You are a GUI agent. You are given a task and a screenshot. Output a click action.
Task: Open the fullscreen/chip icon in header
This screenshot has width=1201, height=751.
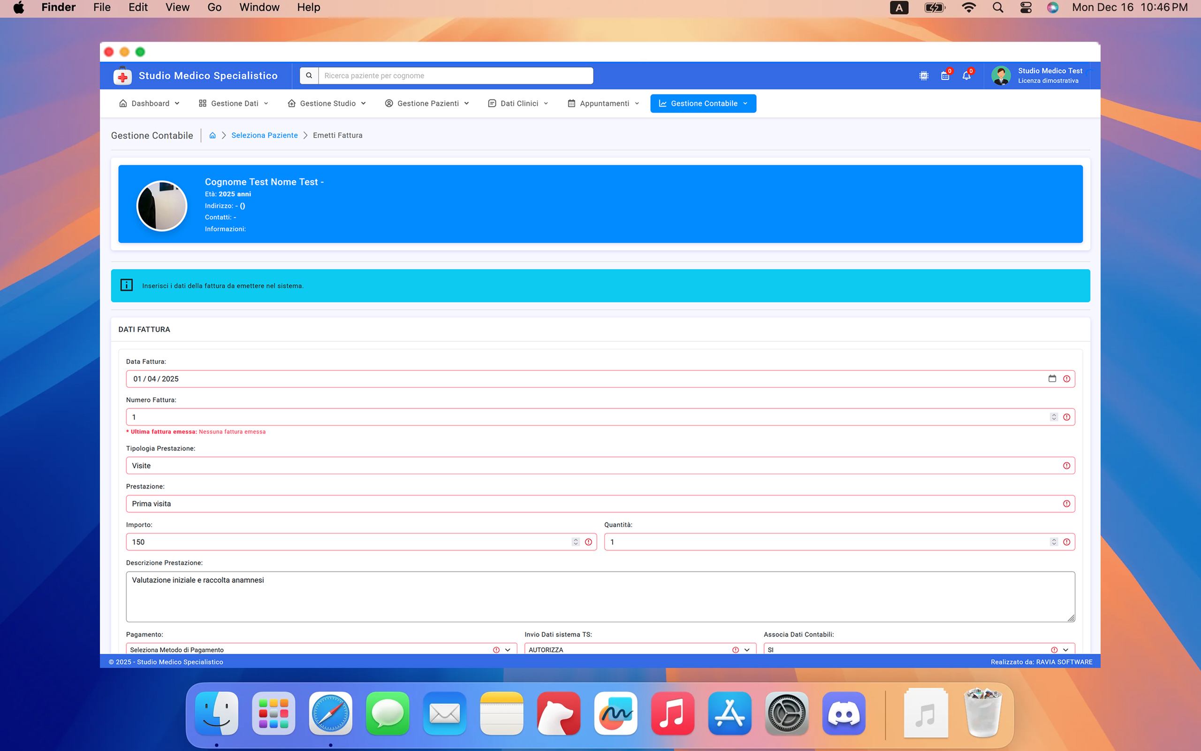924,76
